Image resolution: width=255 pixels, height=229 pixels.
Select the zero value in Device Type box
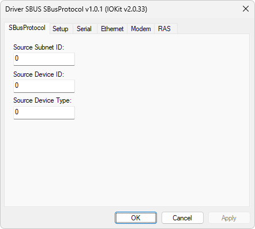pos(17,112)
